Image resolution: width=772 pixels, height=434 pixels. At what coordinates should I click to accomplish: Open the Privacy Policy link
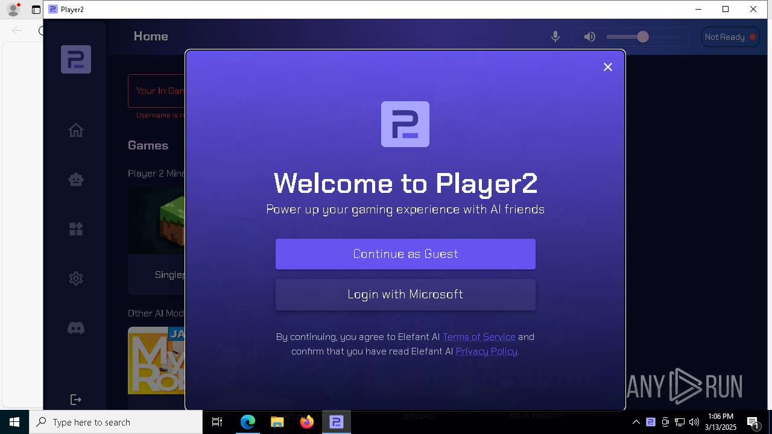(486, 351)
